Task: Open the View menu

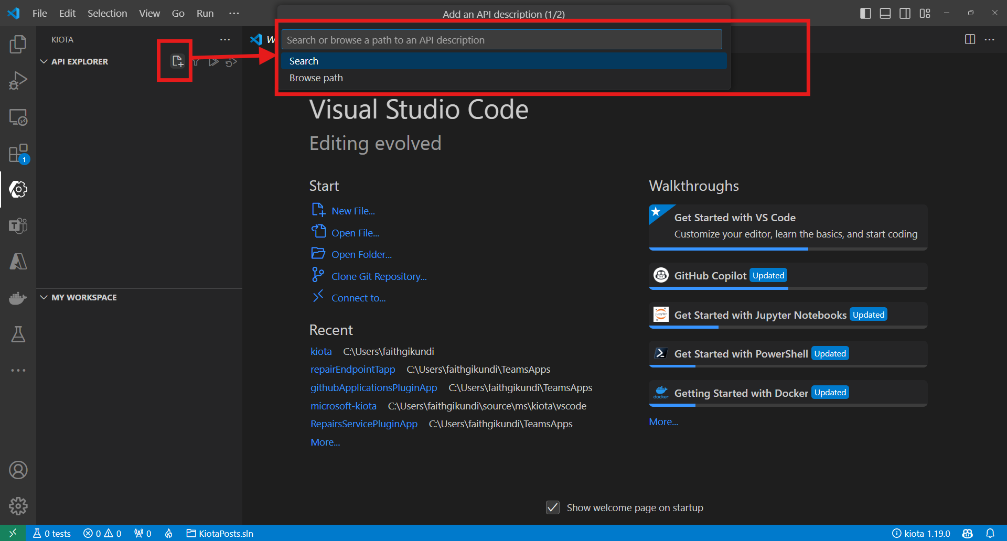Action: coord(149,13)
